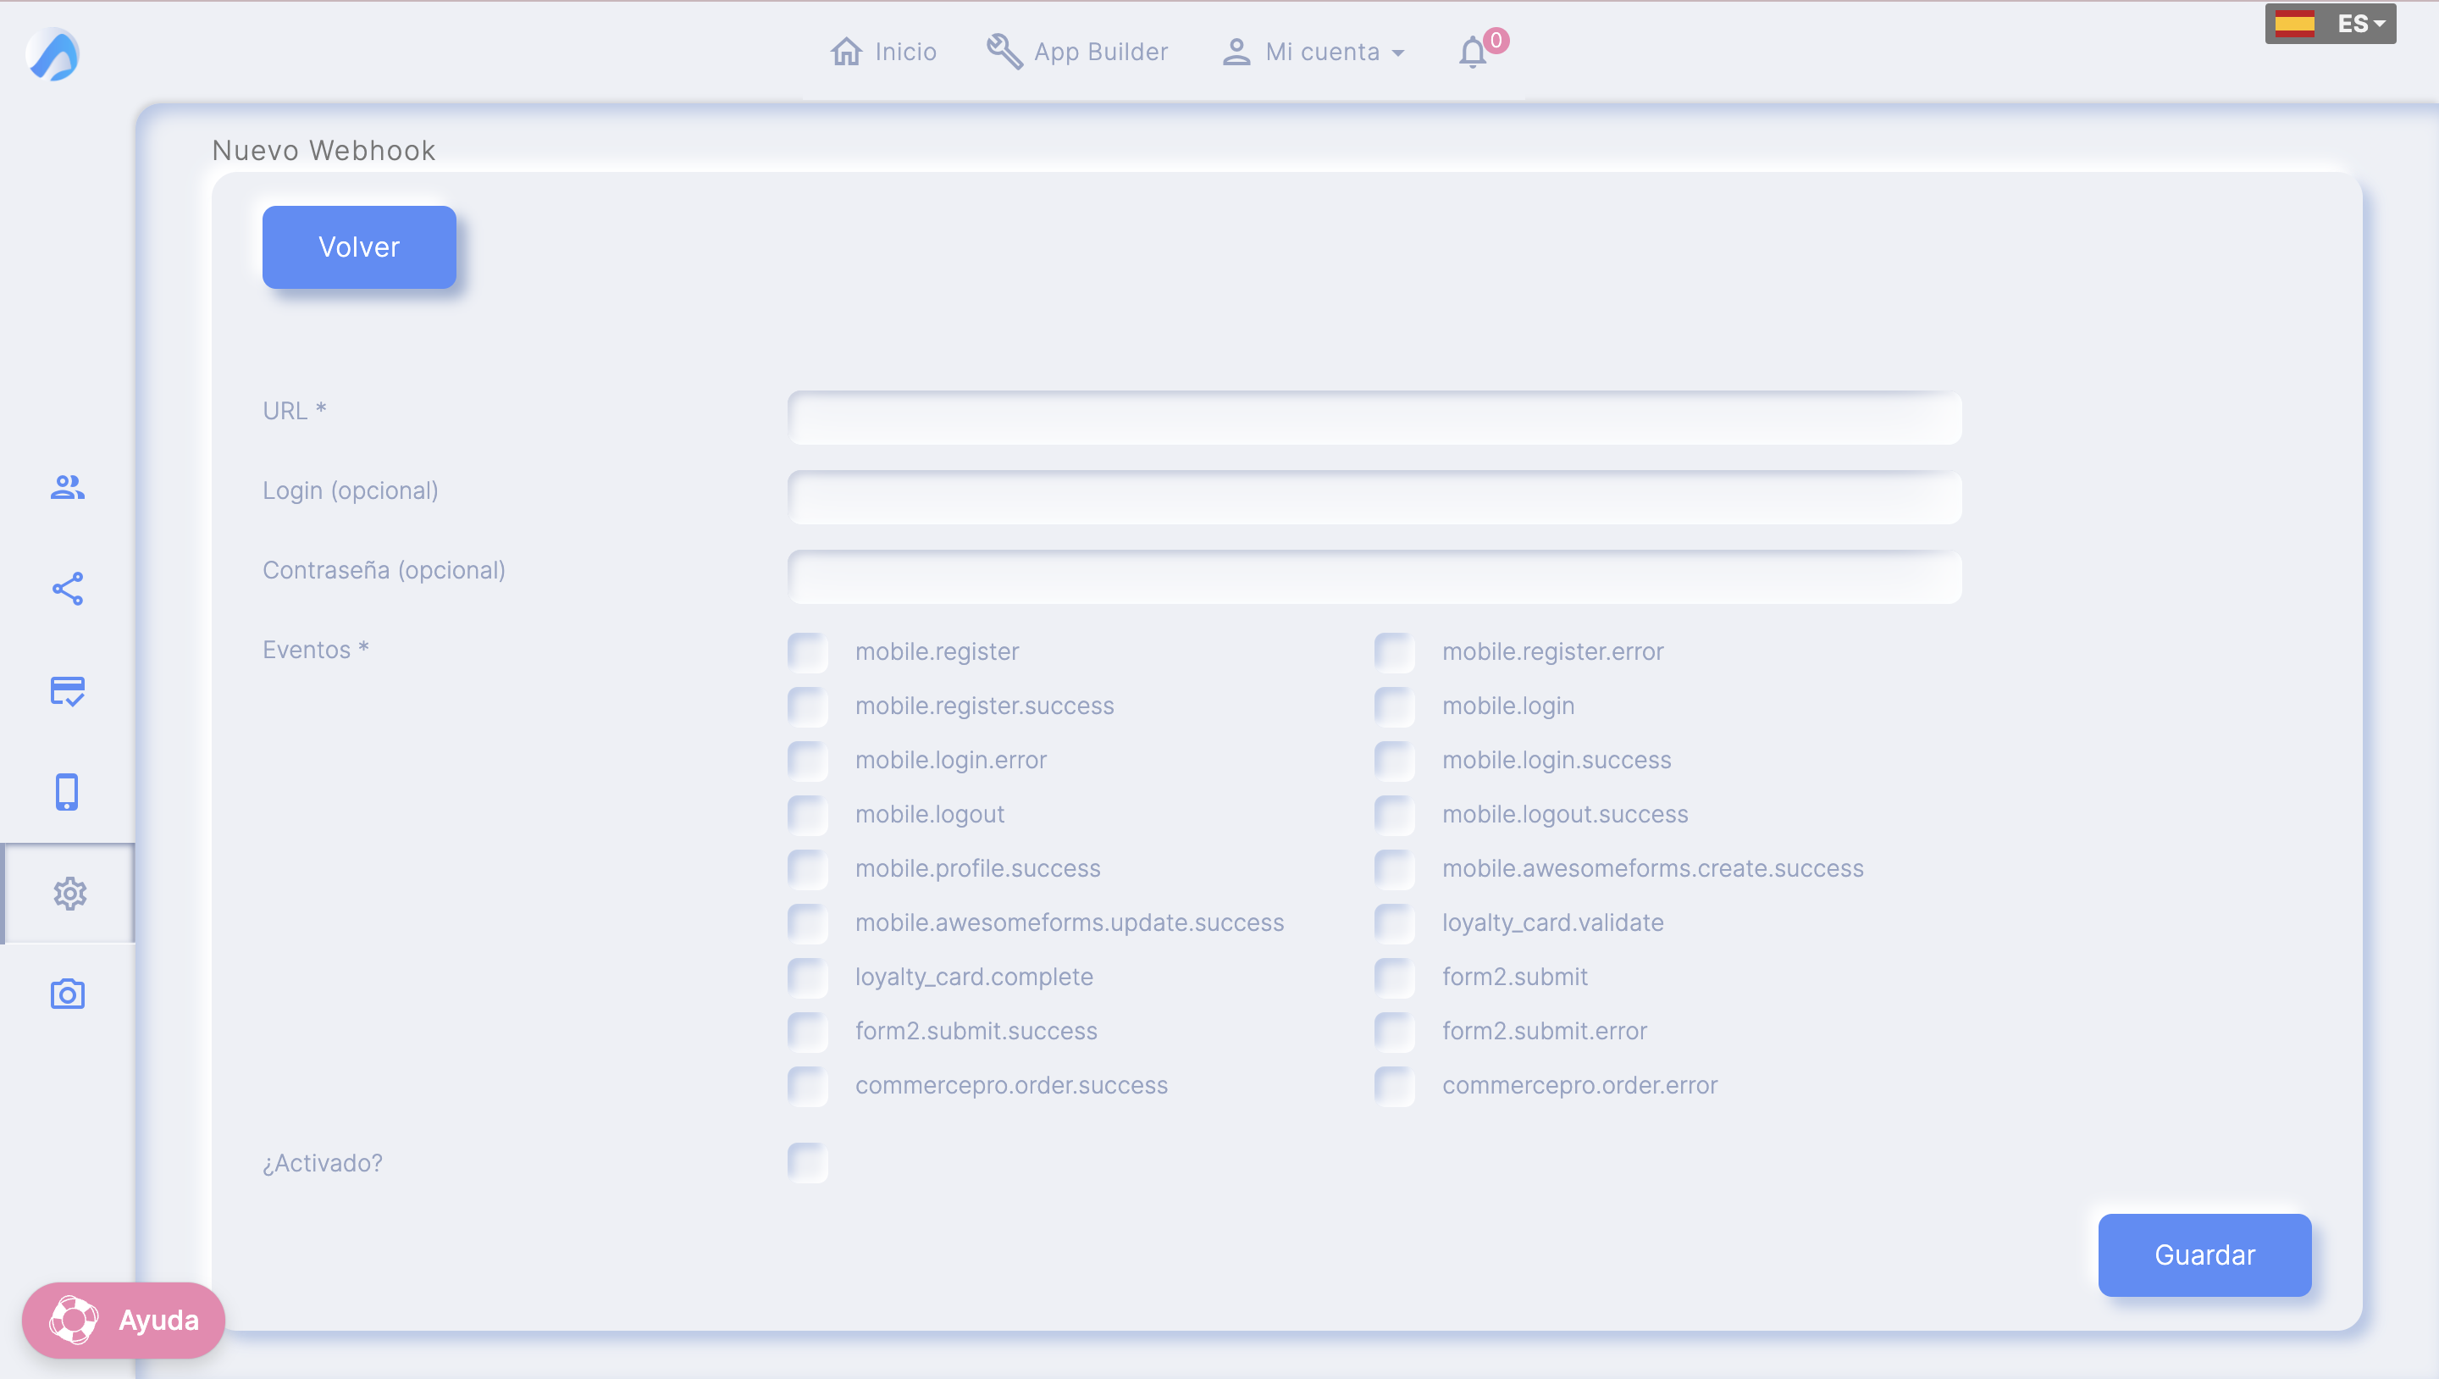Check the mobile.login.error event
The width and height of the screenshot is (2439, 1379).
tap(808, 760)
